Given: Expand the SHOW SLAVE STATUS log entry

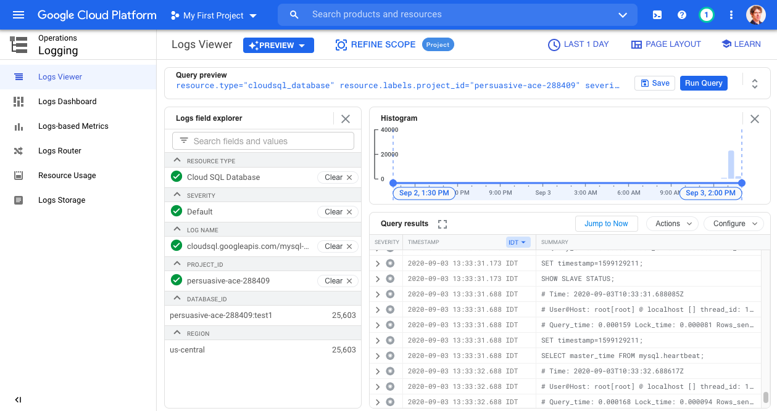Looking at the screenshot, I should coord(378,279).
